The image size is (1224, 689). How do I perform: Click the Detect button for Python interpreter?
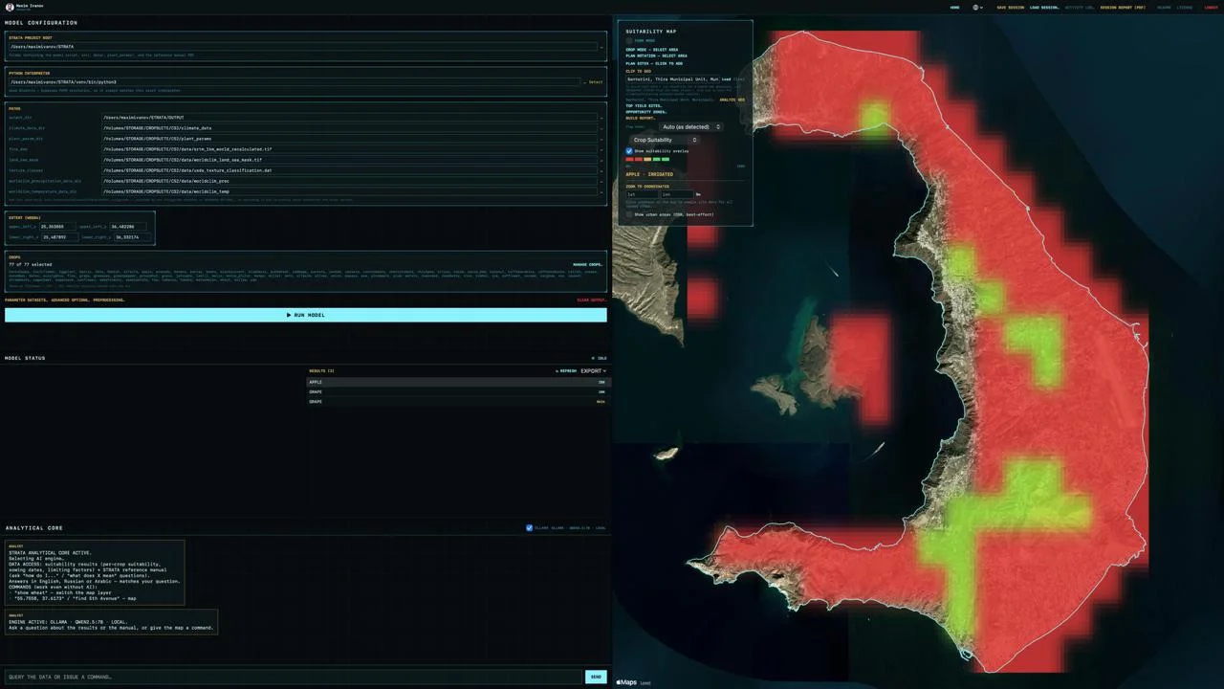point(595,82)
